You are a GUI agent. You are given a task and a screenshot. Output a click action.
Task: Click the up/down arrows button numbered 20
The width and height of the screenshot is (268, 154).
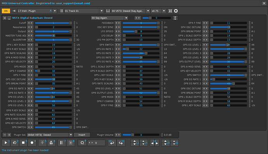pyautogui.click(x=174, y=143)
